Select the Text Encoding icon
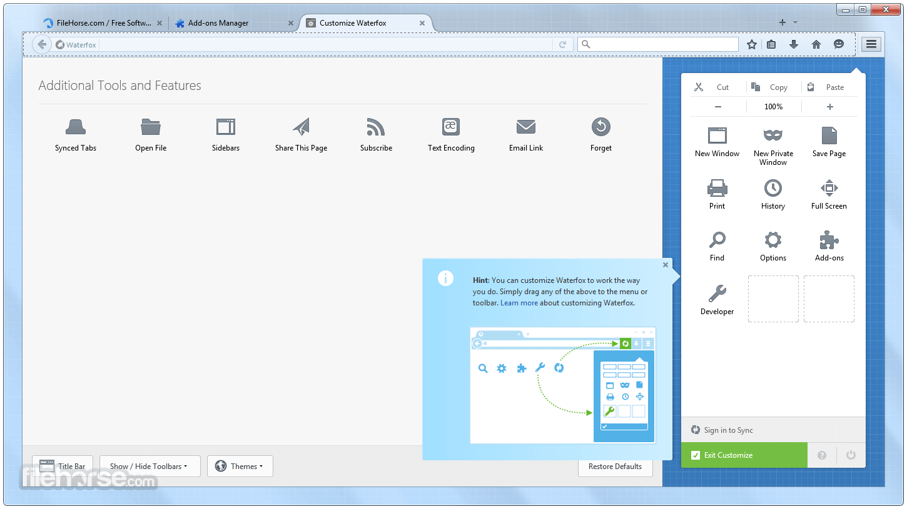Image resolution: width=907 pixels, height=509 pixels. (451, 127)
